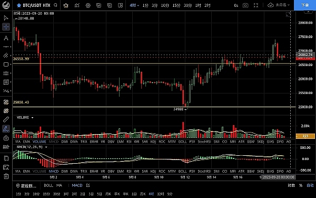Open the MACD(12,26,9) parameter dropdown
The width and height of the screenshot is (316, 198).
[x=46, y=147]
